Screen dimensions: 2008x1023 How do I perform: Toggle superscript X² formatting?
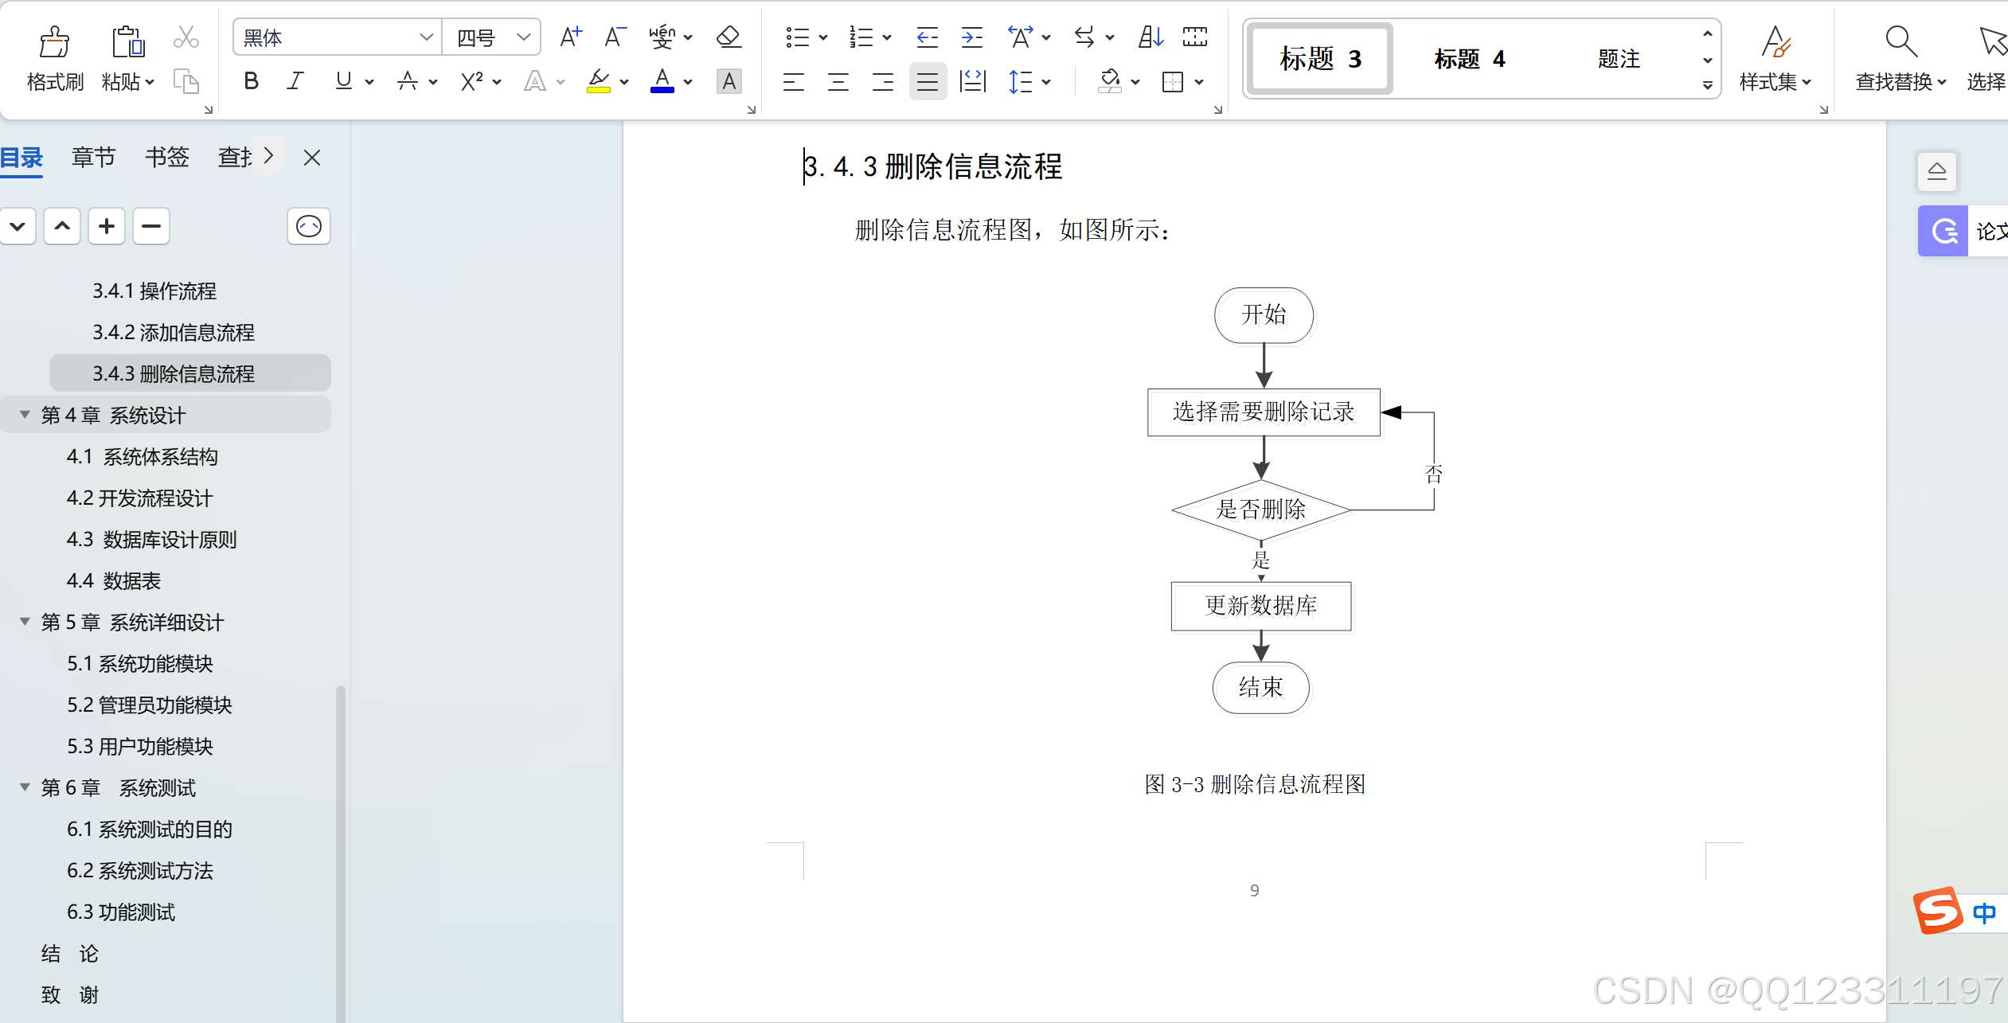pyautogui.click(x=471, y=81)
